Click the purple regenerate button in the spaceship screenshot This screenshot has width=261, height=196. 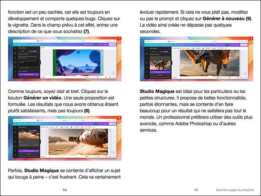point(29,151)
